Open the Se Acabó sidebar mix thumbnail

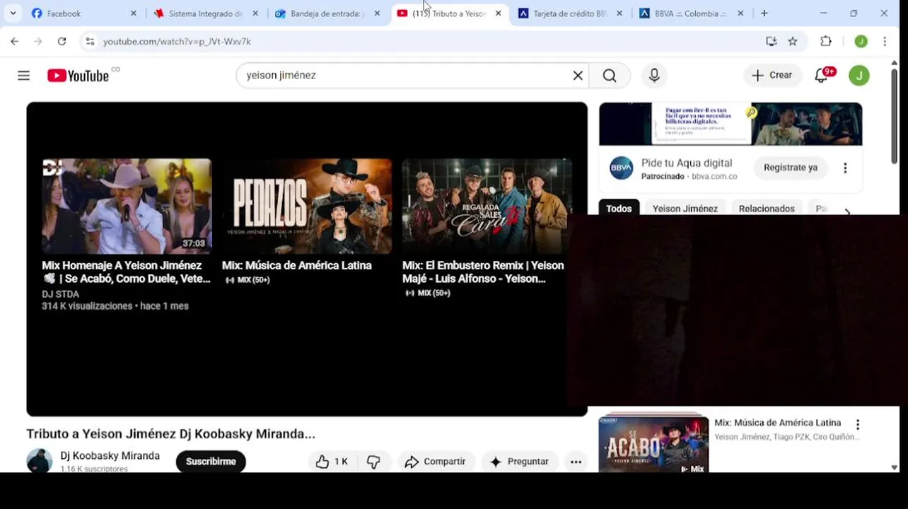pos(653,444)
